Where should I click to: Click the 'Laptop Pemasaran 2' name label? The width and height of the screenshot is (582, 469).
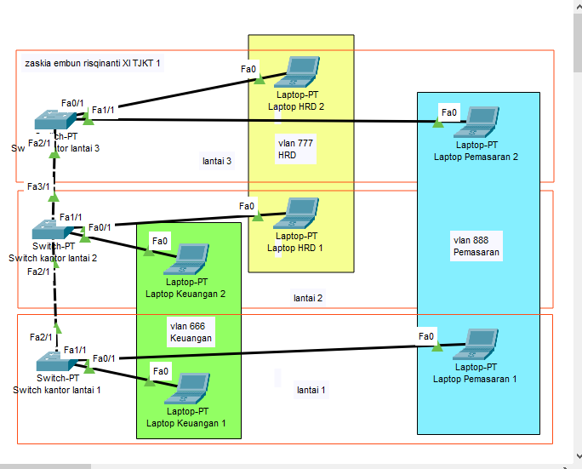point(476,157)
